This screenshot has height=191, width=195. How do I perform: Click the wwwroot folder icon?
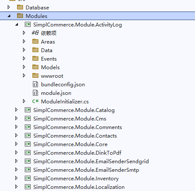click(x=35, y=76)
